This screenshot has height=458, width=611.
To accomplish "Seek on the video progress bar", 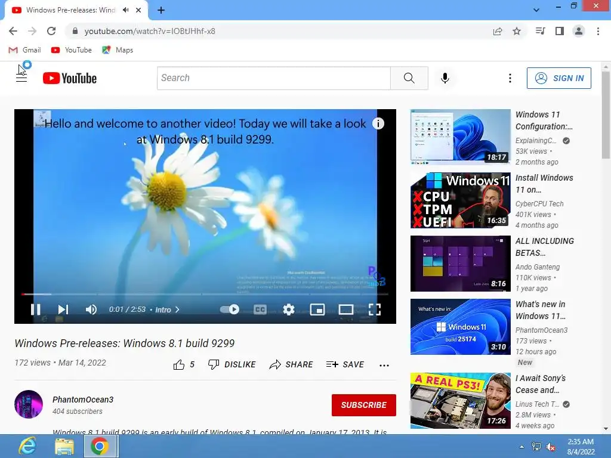I will (205, 294).
